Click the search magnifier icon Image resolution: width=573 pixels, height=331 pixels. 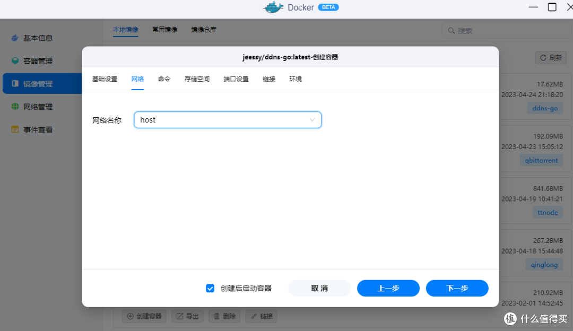[451, 30]
